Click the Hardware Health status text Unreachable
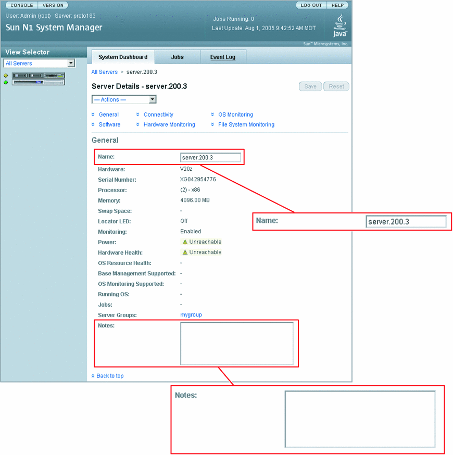 point(206,252)
